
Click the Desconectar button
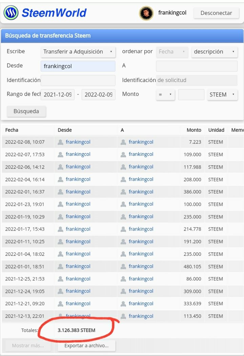tap(216, 13)
